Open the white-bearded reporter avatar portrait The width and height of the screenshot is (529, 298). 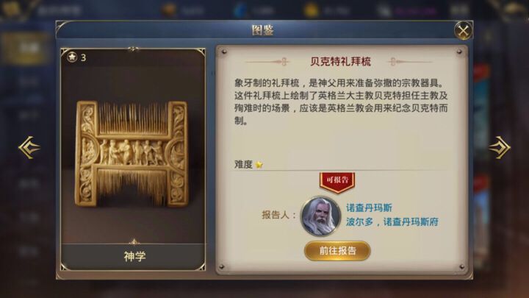(320, 216)
